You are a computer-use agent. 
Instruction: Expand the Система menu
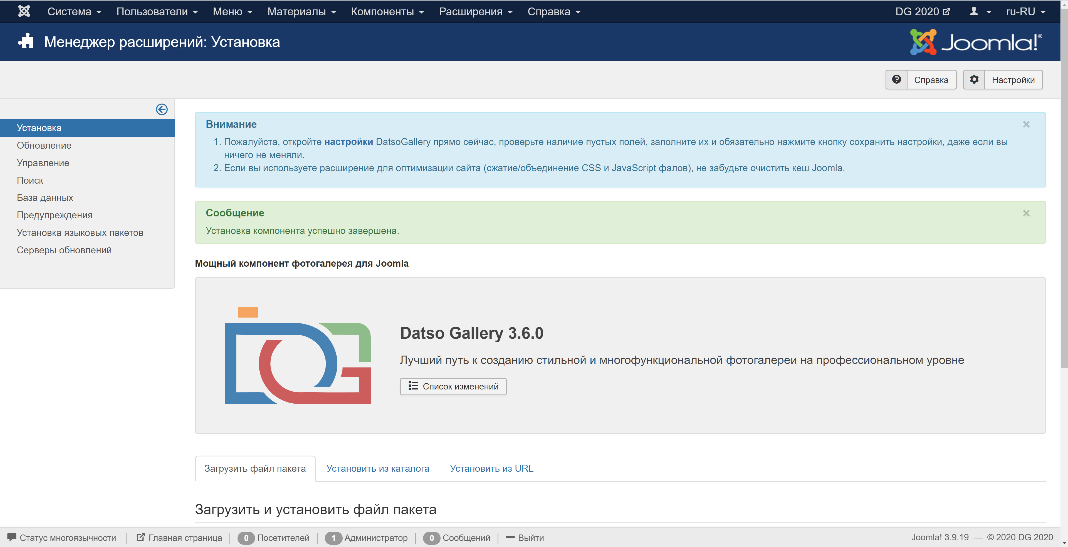click(x=74, y=11)
